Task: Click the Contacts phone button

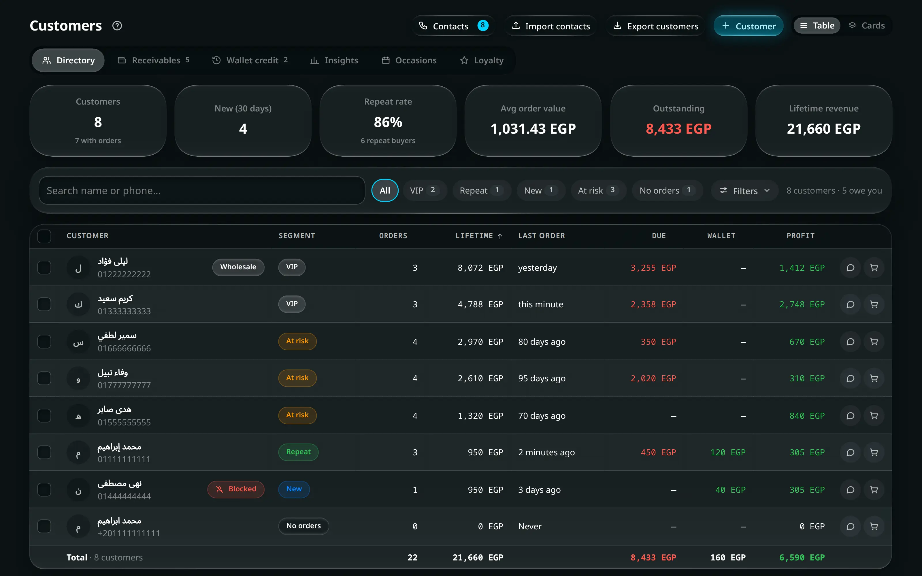Action: (453, 26)
